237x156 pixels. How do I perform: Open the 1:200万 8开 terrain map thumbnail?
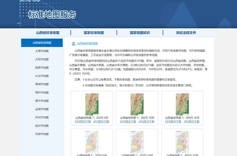tap(92, 104)
